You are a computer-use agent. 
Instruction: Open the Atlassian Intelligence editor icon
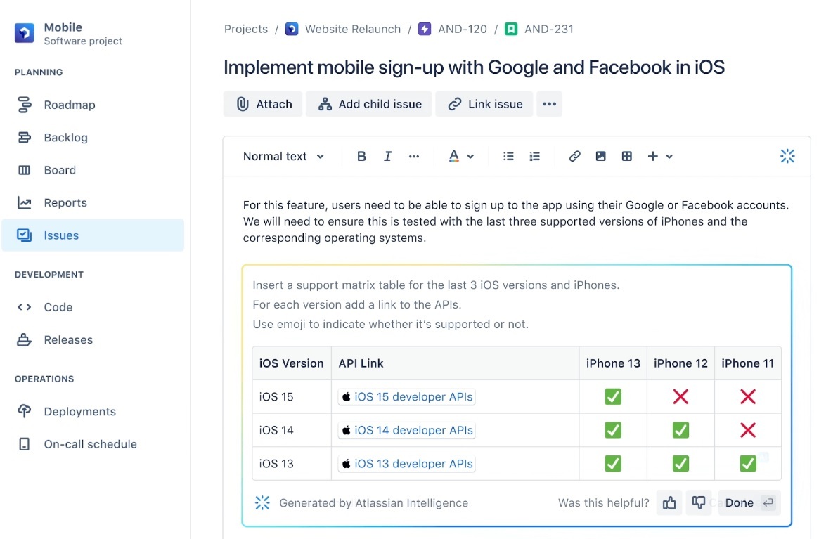tap(787, 156)
